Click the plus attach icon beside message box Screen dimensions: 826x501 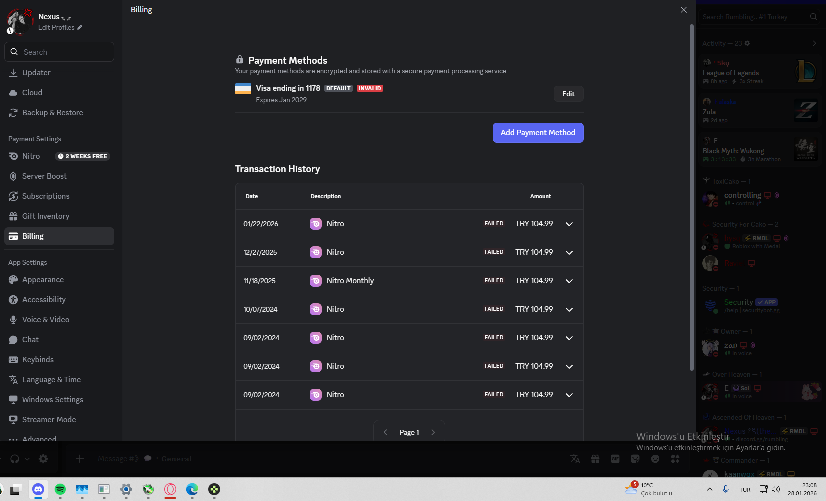(80, 459)
